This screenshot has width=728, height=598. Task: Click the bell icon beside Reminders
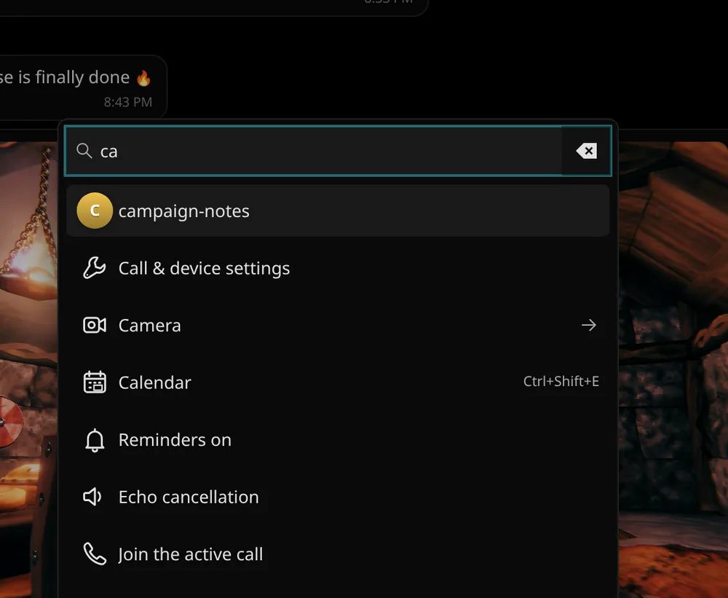click(95, 440)
